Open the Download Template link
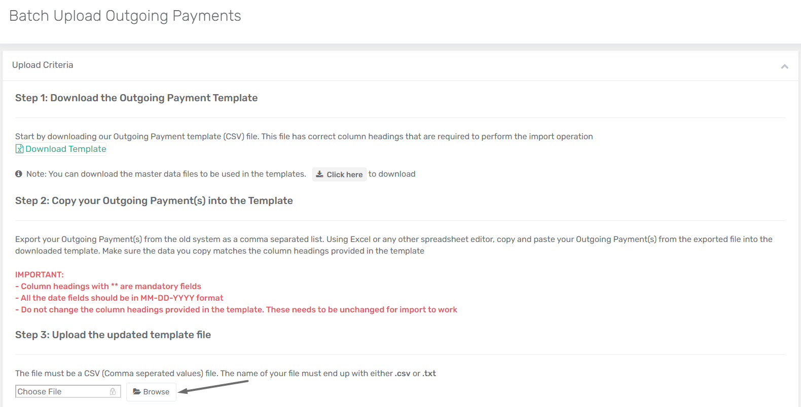The image size is (801, 407). [65, 149]
